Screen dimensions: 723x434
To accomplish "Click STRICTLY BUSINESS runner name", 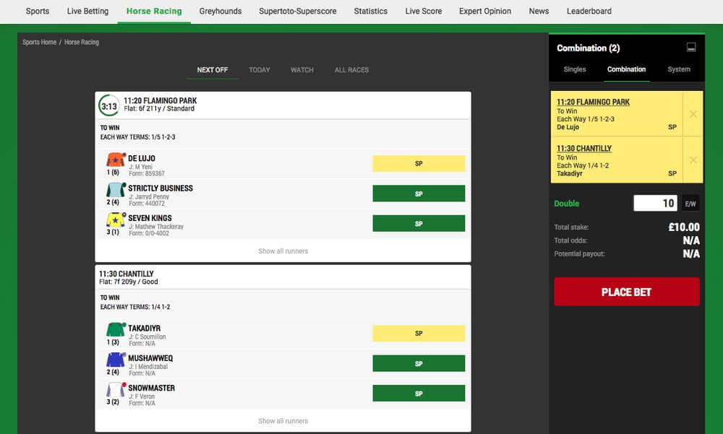I will pos(161,188).
